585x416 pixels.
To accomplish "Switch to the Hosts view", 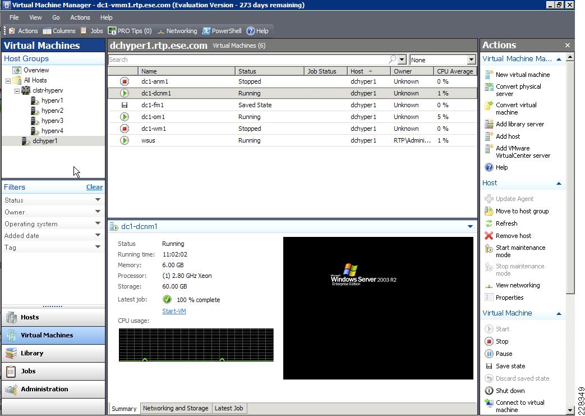I will coord(53,317).
